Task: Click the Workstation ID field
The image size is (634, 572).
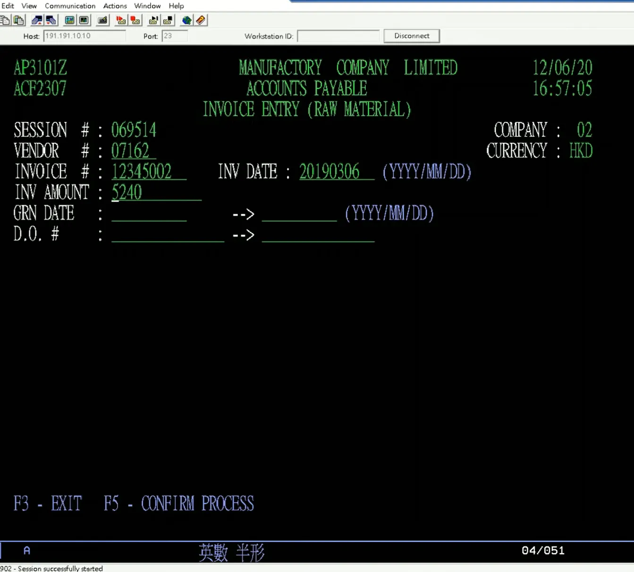Action: coord(338,36)
